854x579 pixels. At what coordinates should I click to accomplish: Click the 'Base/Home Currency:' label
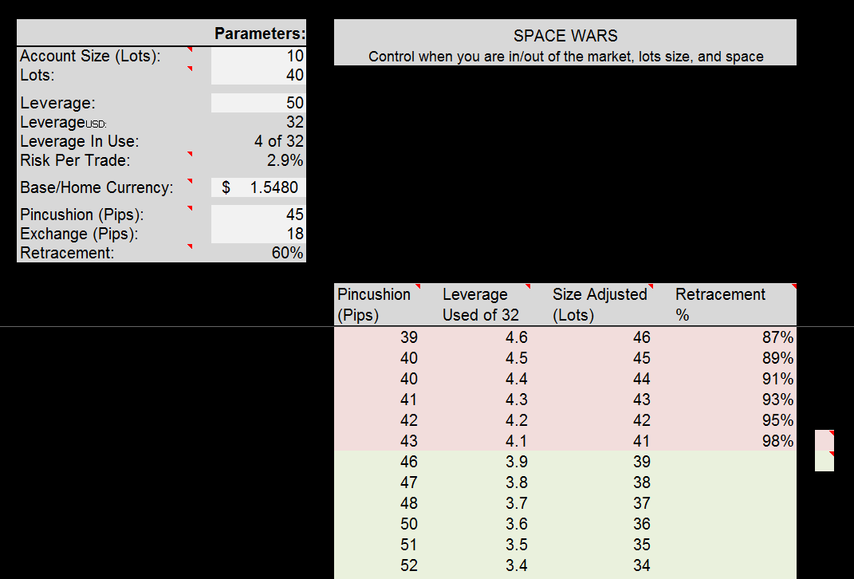(x=96, y=187)
